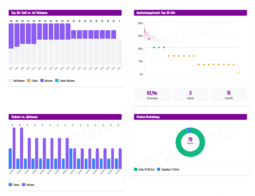Open the 63,1% Ø Auslastung card
This screenshot has width=255, height=196.
(152, 95)
